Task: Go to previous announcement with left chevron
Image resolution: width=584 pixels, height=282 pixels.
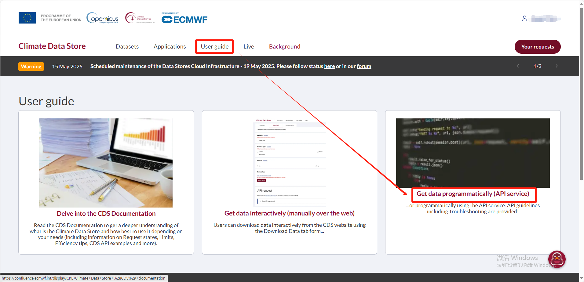Action: (518, 66)
